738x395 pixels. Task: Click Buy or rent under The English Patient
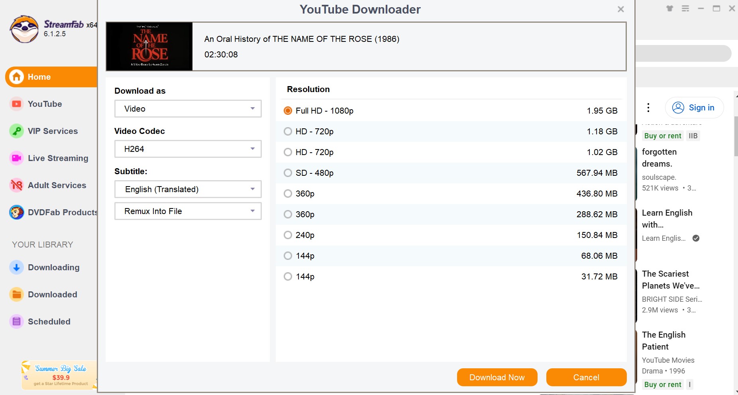coord(663,385)
